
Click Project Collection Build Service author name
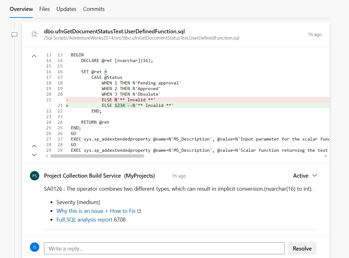99,176
